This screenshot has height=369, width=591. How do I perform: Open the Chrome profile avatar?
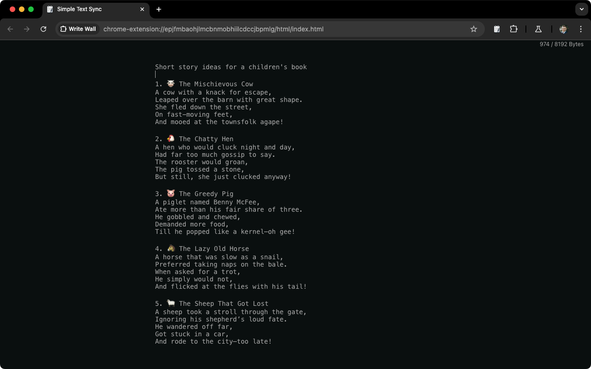point(563,29)
